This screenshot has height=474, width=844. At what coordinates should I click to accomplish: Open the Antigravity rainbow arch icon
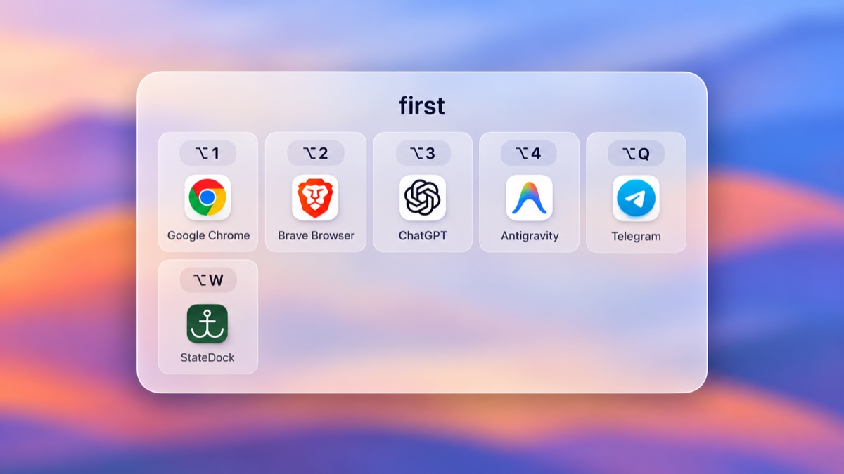pos(529,197)
